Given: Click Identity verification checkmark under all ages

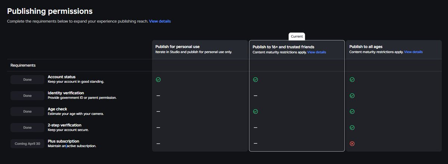Looking at the screenshot, I should pos(352,95).
